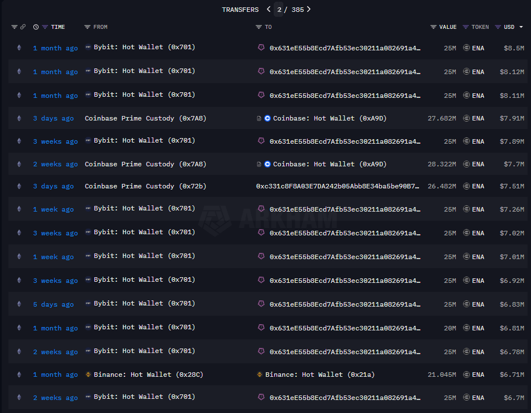Open the chain filter icon in header
Screen dimensions: 531x413
click(14, 27)
